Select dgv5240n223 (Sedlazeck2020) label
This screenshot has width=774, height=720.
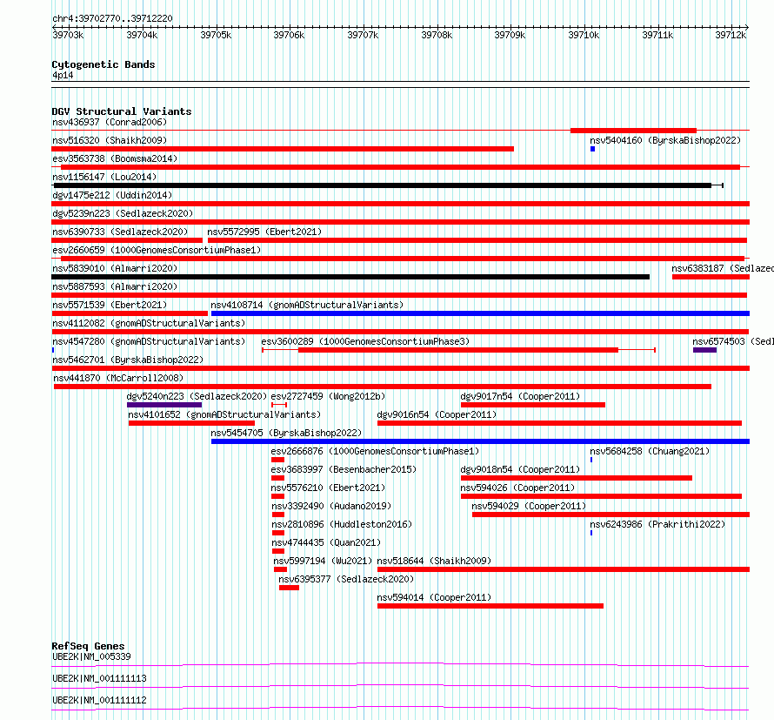click(197, 396)
